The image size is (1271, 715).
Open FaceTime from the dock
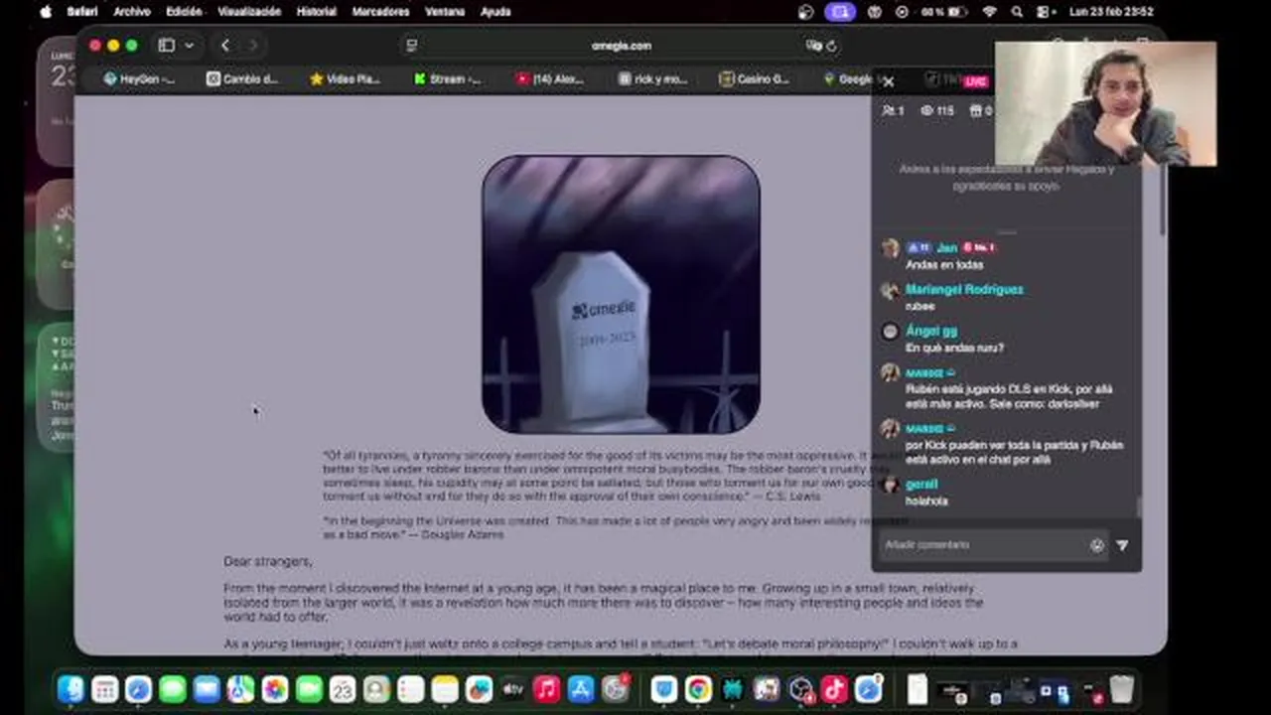(309, 689)
